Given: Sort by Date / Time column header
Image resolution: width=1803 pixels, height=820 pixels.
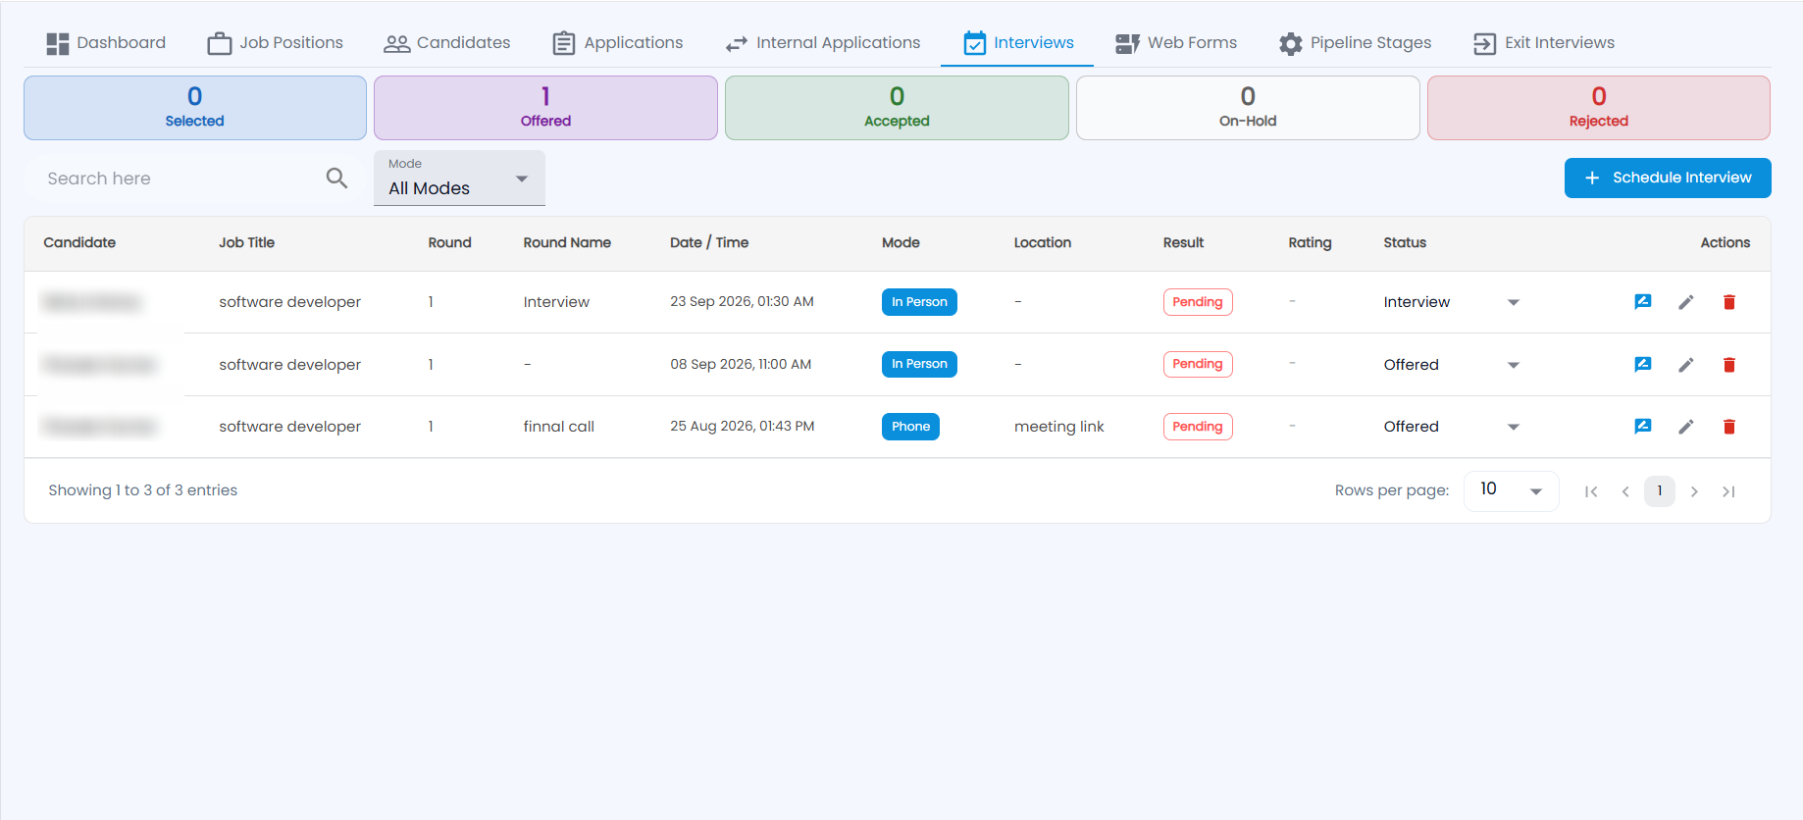Looking at the screenshot, I should [x=709, y=242].
